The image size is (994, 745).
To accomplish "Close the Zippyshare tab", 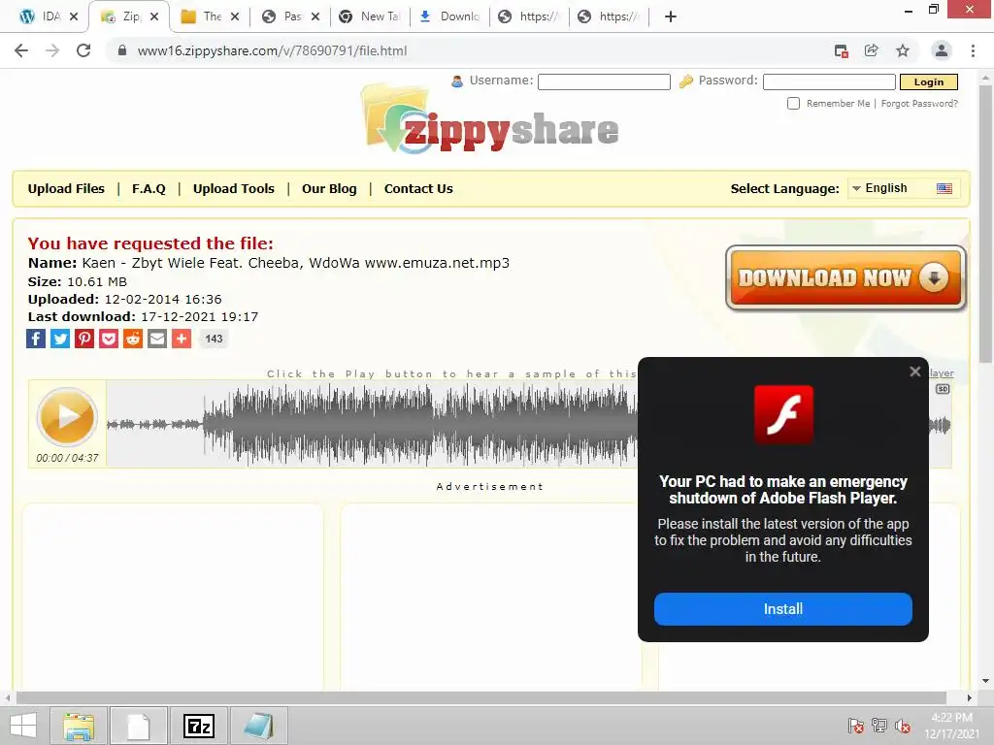I will 154,16.
